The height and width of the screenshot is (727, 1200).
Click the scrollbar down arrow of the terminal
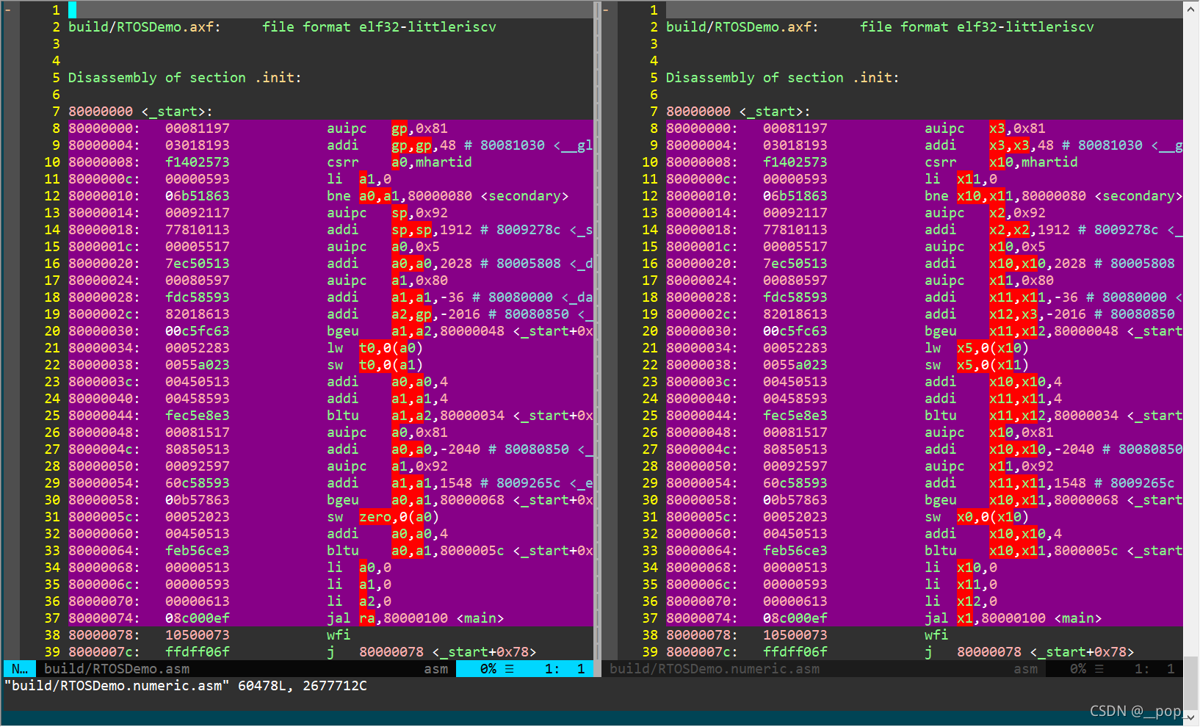pos(1191,717)
